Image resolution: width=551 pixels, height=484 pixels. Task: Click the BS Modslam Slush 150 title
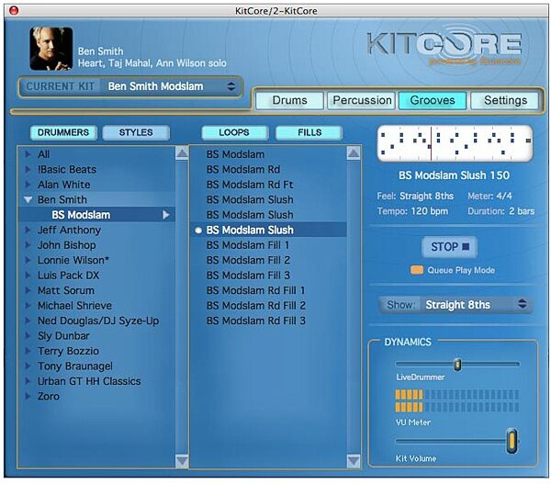coord(454,175)
